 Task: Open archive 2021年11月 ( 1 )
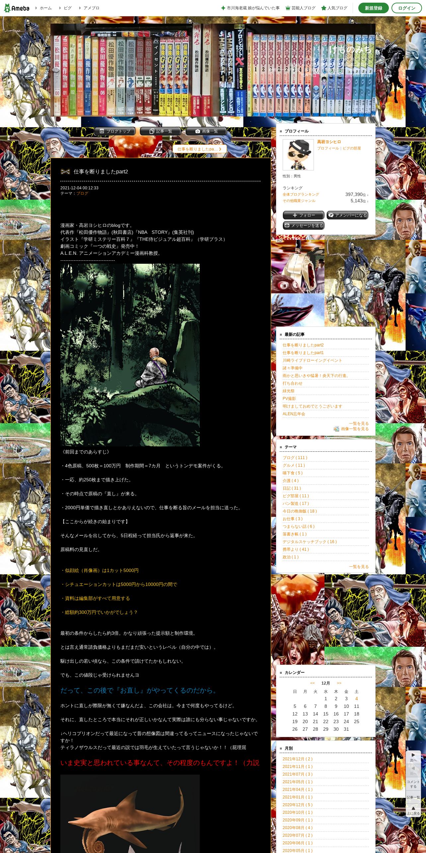tap(298, 767)
